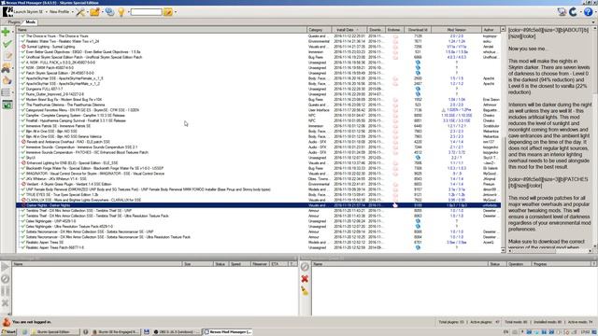Click the refresh circular arrow icon top right
598x336 pixels.
pos(573,12)
